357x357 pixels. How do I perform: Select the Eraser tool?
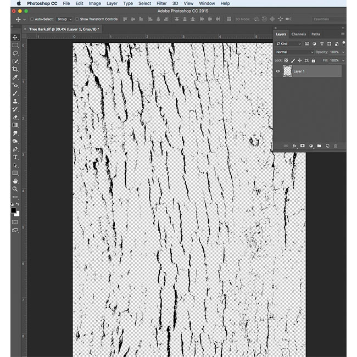[15, 117]
